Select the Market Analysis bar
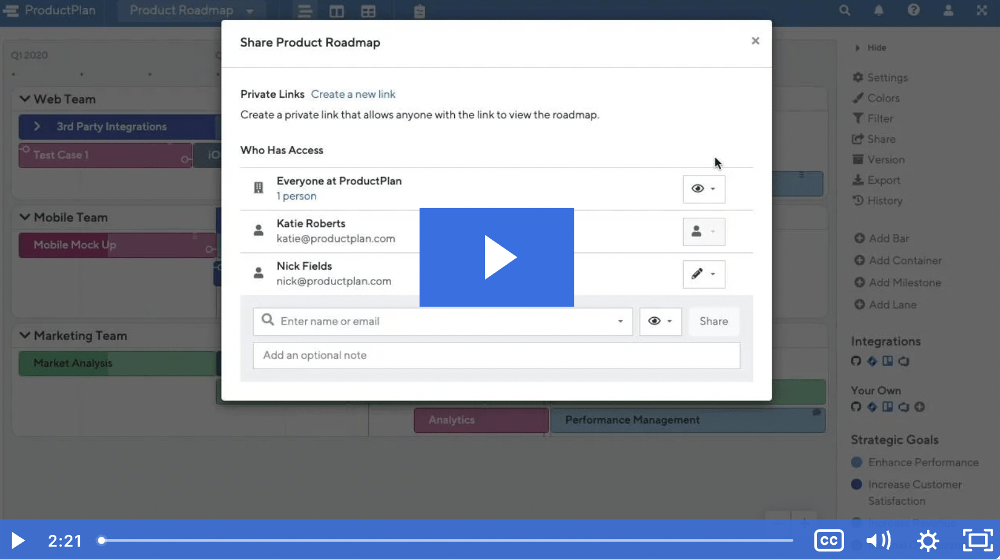The width and height of the screenshot is (1000, 559). (x=118, y=363)
